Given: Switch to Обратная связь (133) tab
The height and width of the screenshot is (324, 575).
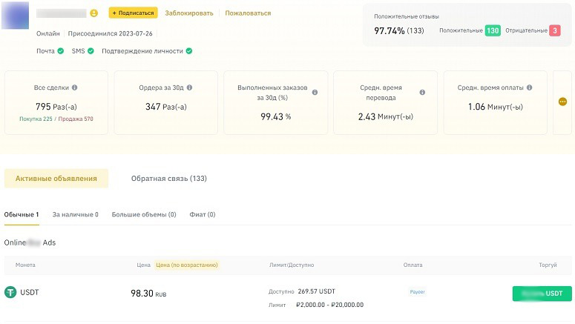Looking at the screenshot, I should tap(168, 179).
